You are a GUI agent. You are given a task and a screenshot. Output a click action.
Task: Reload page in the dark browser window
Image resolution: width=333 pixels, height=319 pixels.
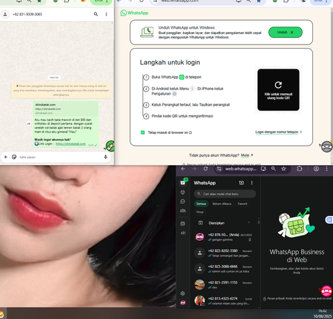coord(206,168)
